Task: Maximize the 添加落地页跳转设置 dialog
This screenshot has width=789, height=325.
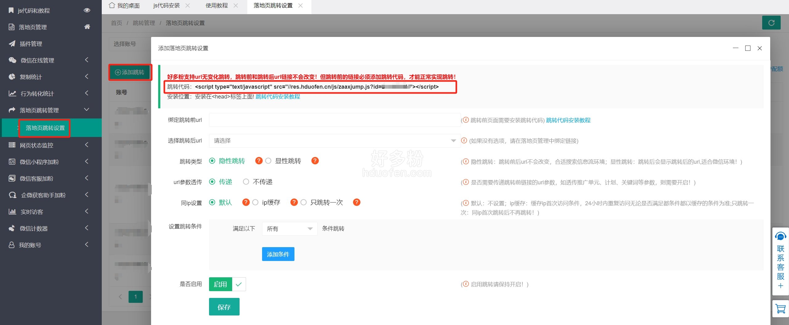Action: coord(748,48)
